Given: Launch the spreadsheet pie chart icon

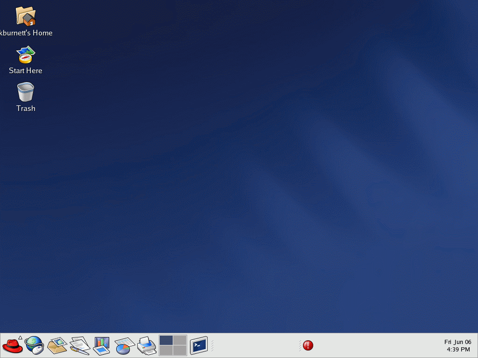Looking at the screenshot, I should click(124, 346).
